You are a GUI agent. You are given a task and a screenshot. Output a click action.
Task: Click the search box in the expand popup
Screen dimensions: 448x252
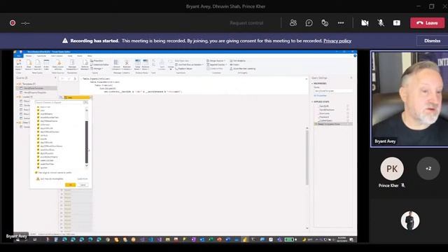(x=59, y=102)
